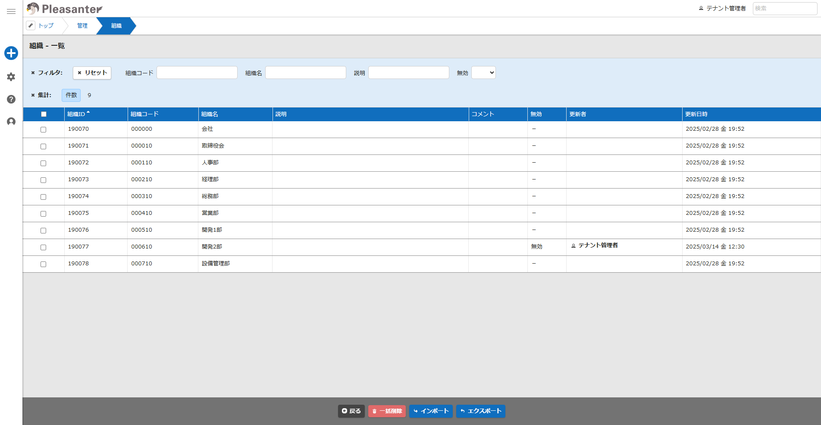Click the インポート button

(431, 411)
